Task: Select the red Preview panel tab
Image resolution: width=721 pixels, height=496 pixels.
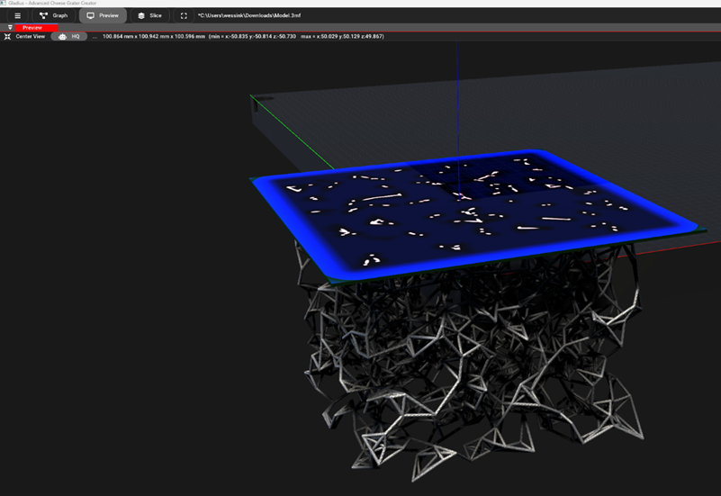Action: click(34, 28)
